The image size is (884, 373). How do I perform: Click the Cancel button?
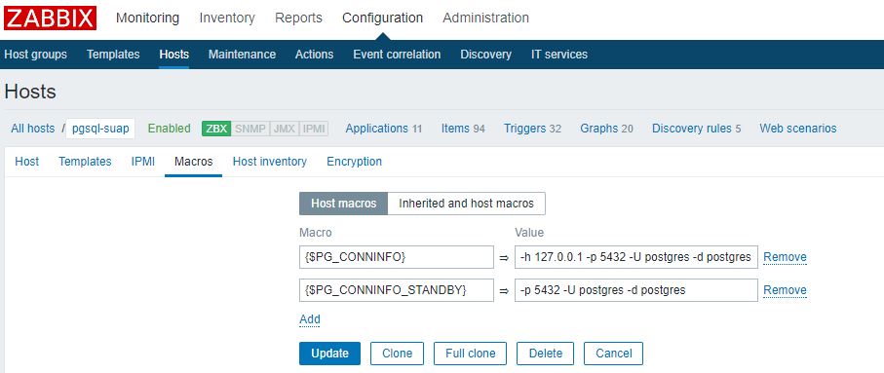pos(613,354)
